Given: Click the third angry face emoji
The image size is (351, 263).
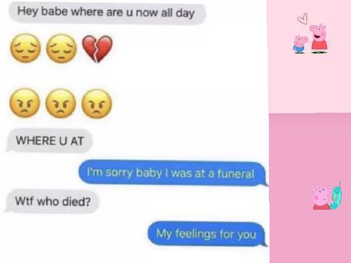Looking at the screenshot, I should click(97, 104).
